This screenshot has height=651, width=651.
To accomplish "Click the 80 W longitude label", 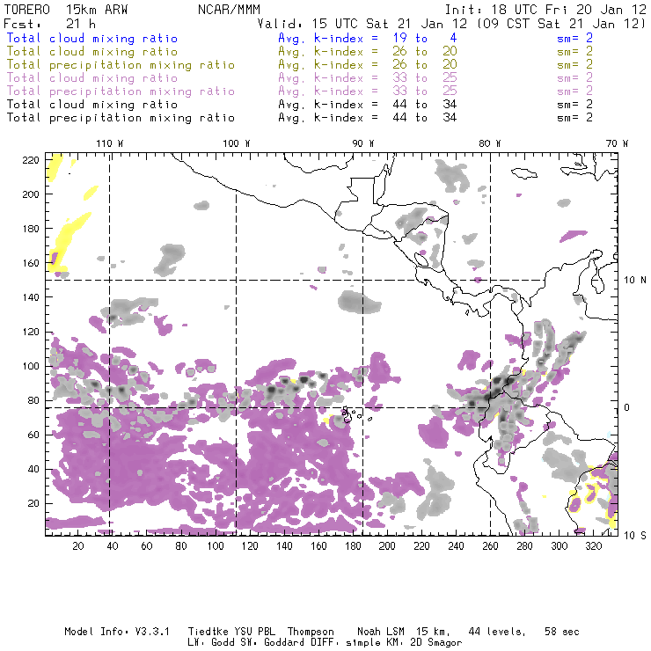I will [x=489, y=143].
